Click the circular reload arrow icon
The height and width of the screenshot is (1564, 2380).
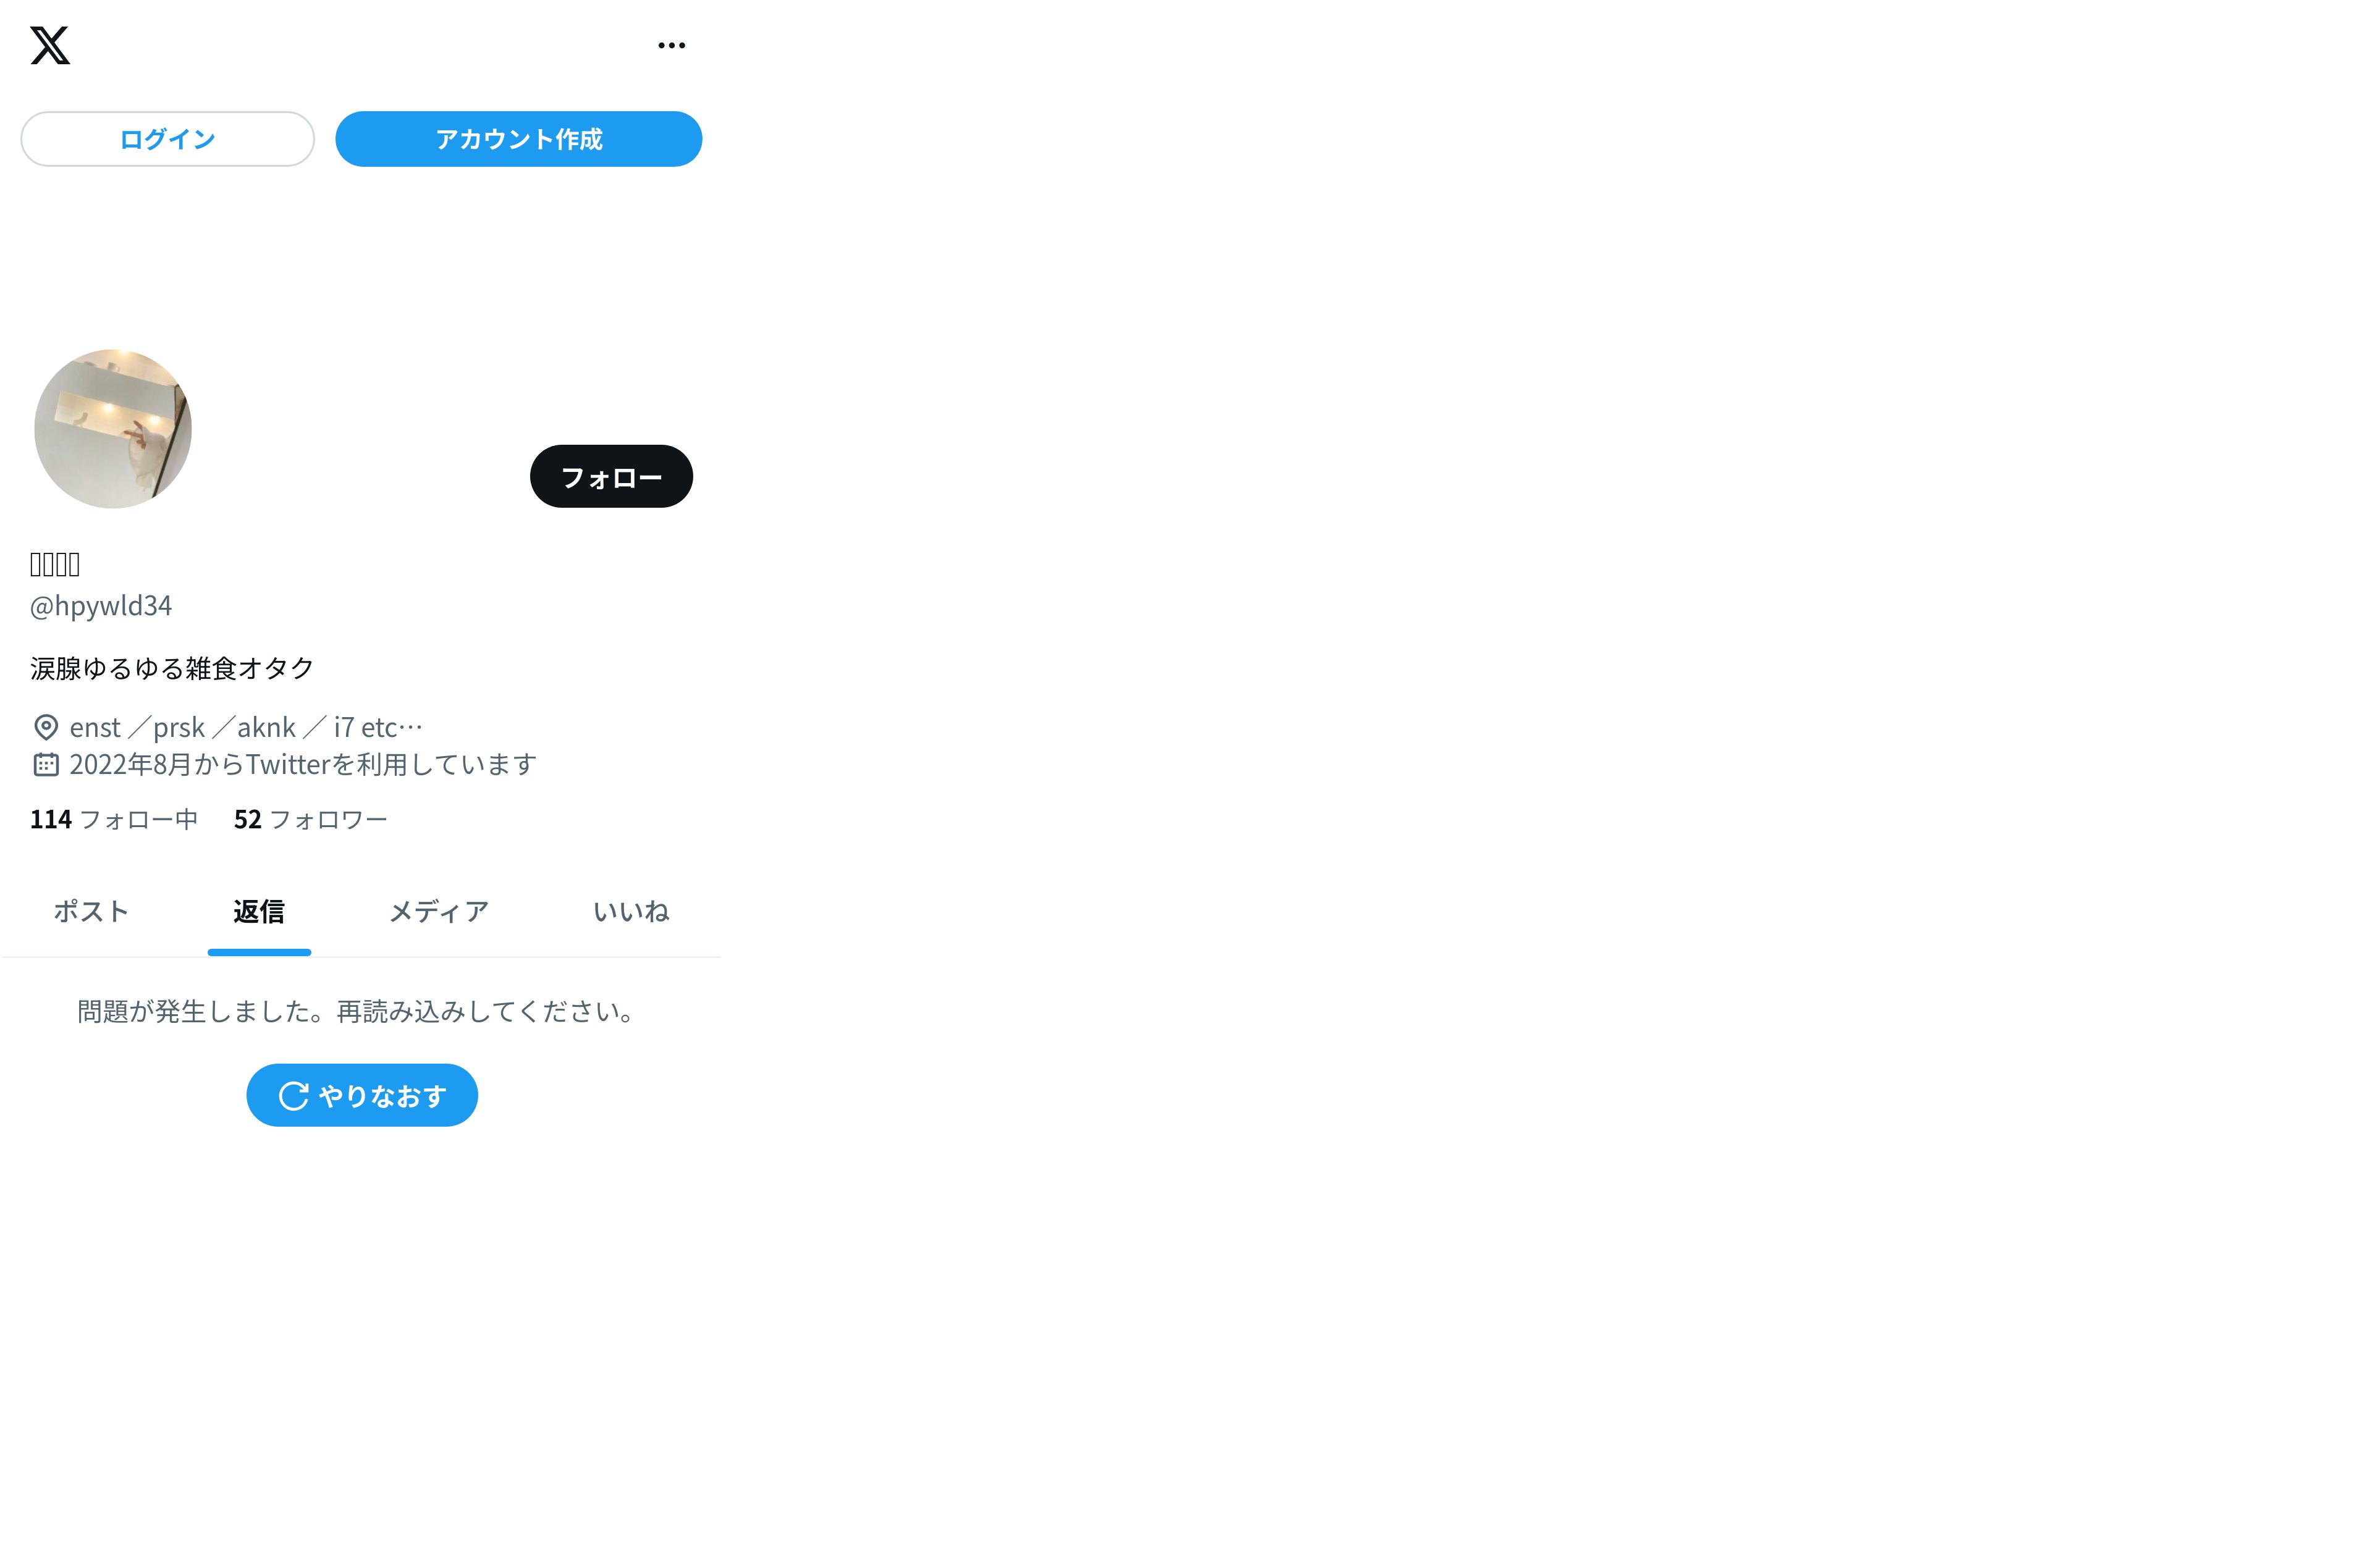(x=293, y=1096)
